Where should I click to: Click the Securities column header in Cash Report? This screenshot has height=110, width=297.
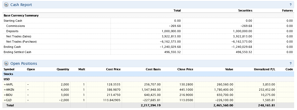click(x=245, y=10)
